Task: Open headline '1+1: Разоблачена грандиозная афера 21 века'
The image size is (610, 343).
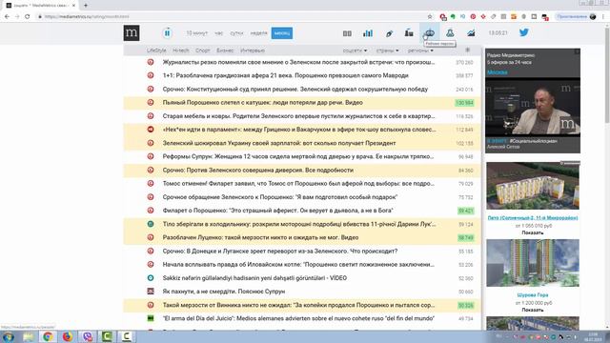Action: (x=285, y=75)
